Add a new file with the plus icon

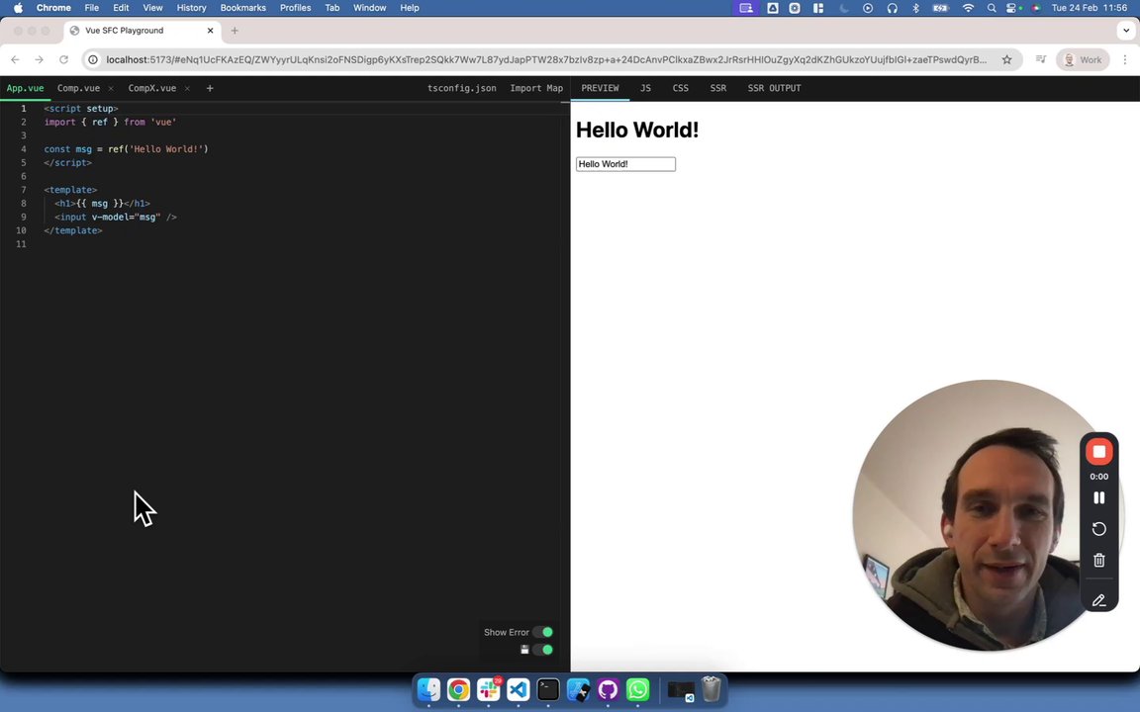(210, 88)
